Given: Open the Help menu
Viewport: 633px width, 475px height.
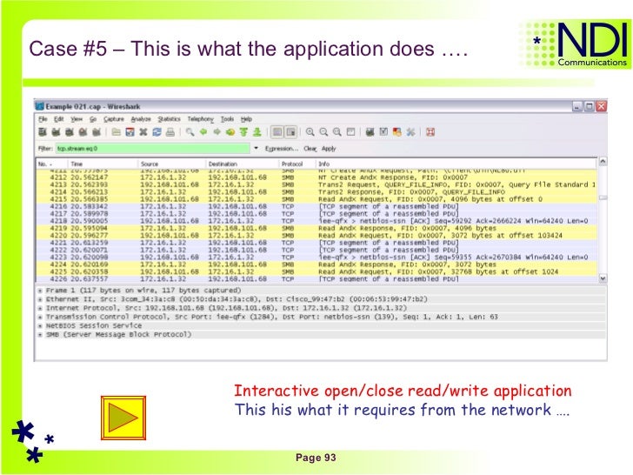Looking at the screenshot, I should [246, 119].
